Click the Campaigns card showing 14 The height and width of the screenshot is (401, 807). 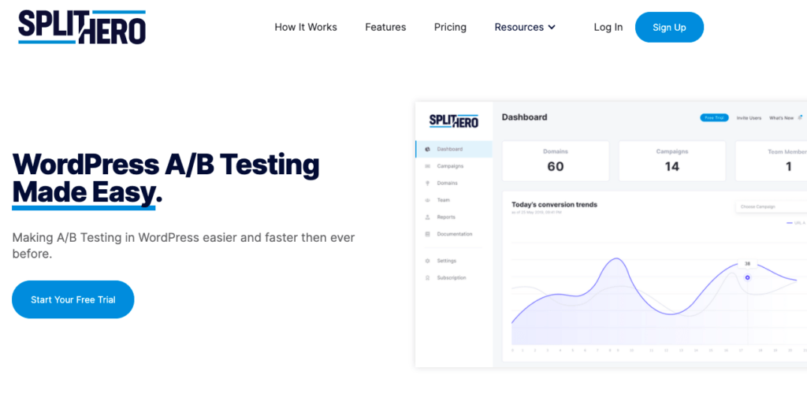[672, 162]
